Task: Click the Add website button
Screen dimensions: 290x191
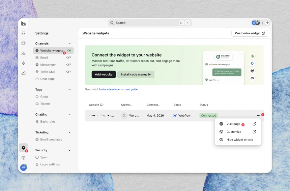Action: (x=104, y=74)
